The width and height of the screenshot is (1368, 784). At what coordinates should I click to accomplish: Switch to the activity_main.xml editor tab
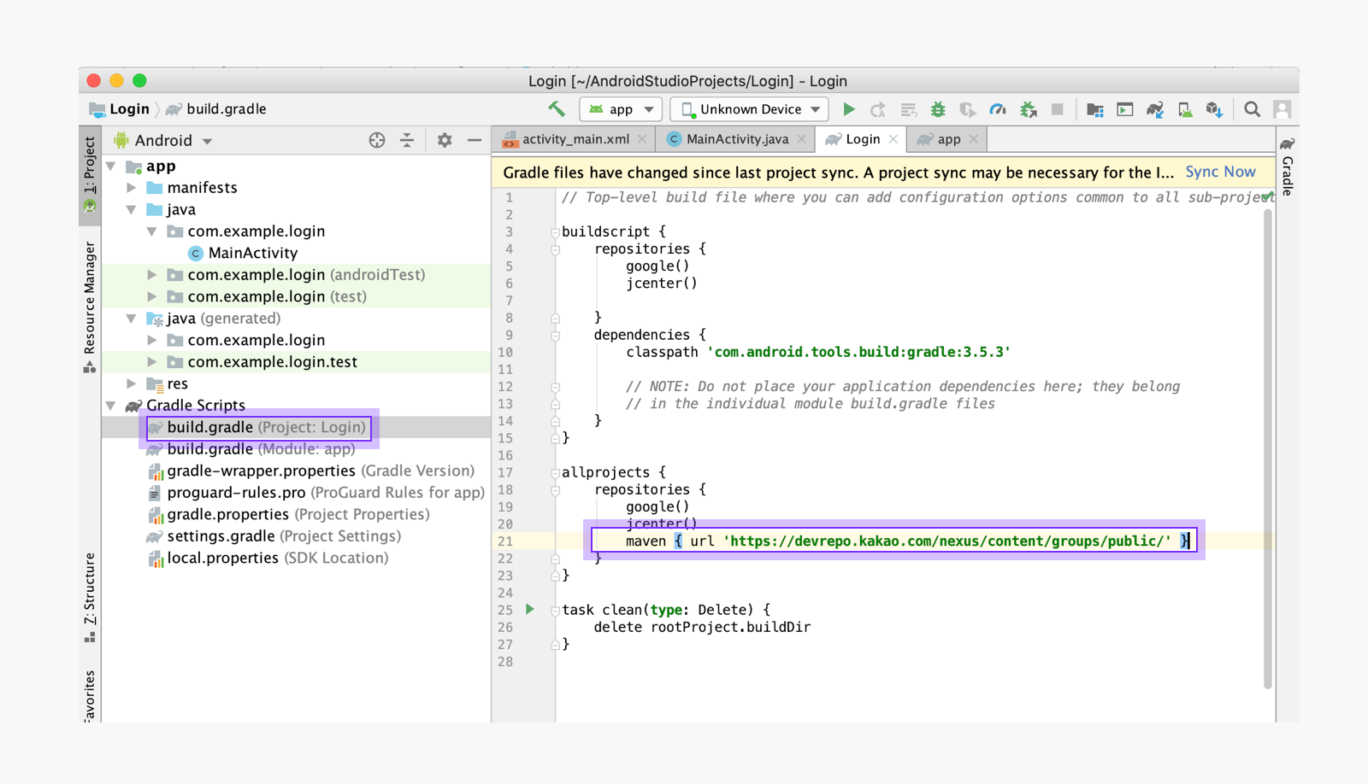point(575,139)
